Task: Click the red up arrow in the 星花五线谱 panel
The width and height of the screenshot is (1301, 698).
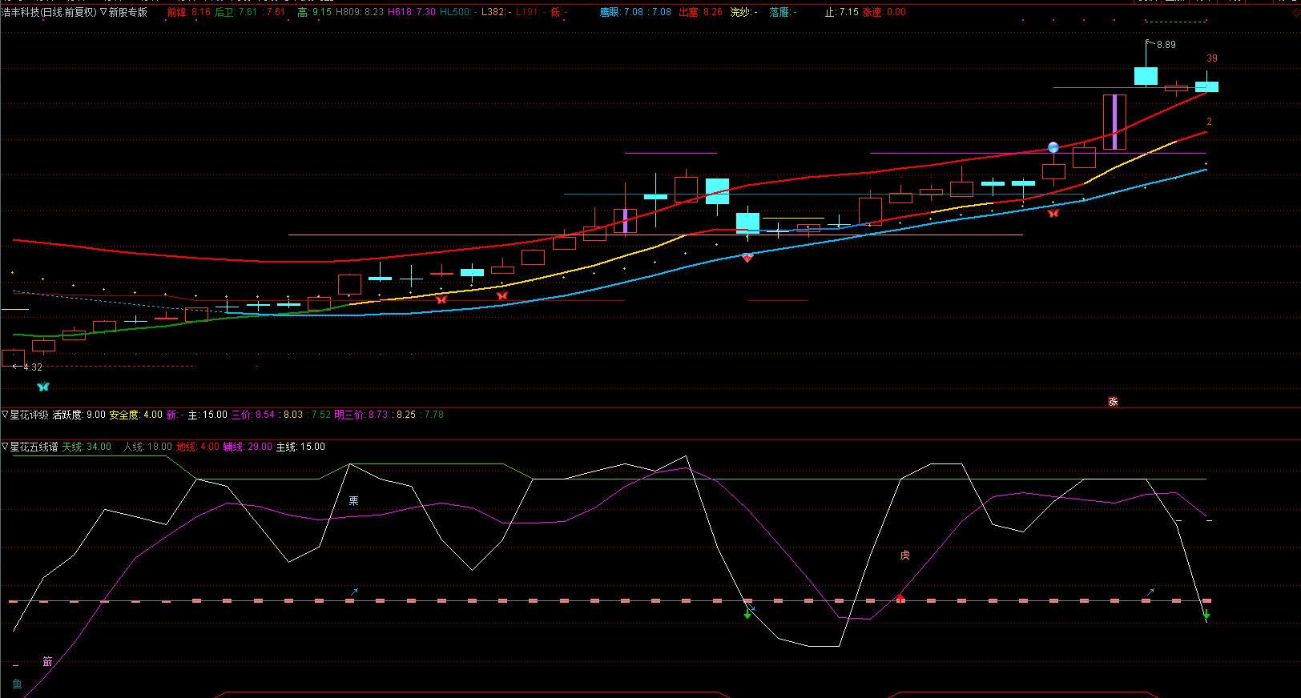Action: click(x=900, y=597)
